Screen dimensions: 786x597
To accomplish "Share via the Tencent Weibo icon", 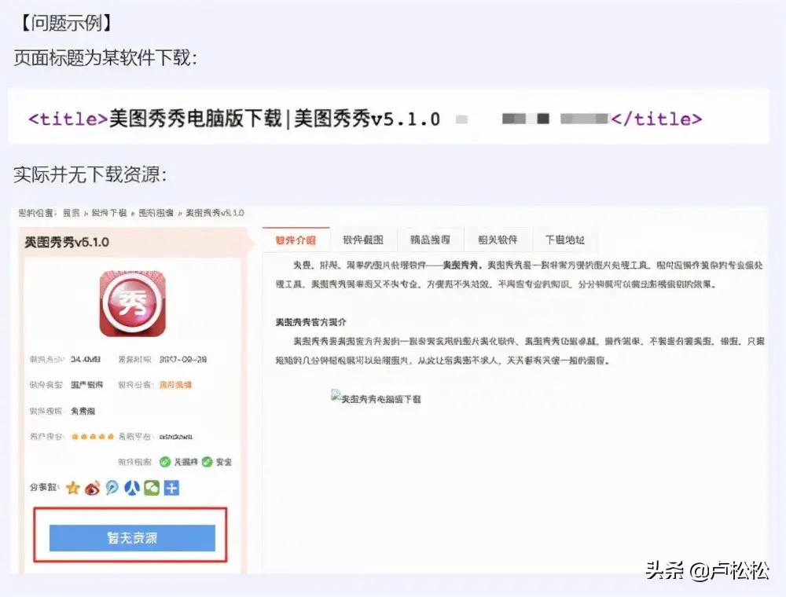I will pos(112,487).
